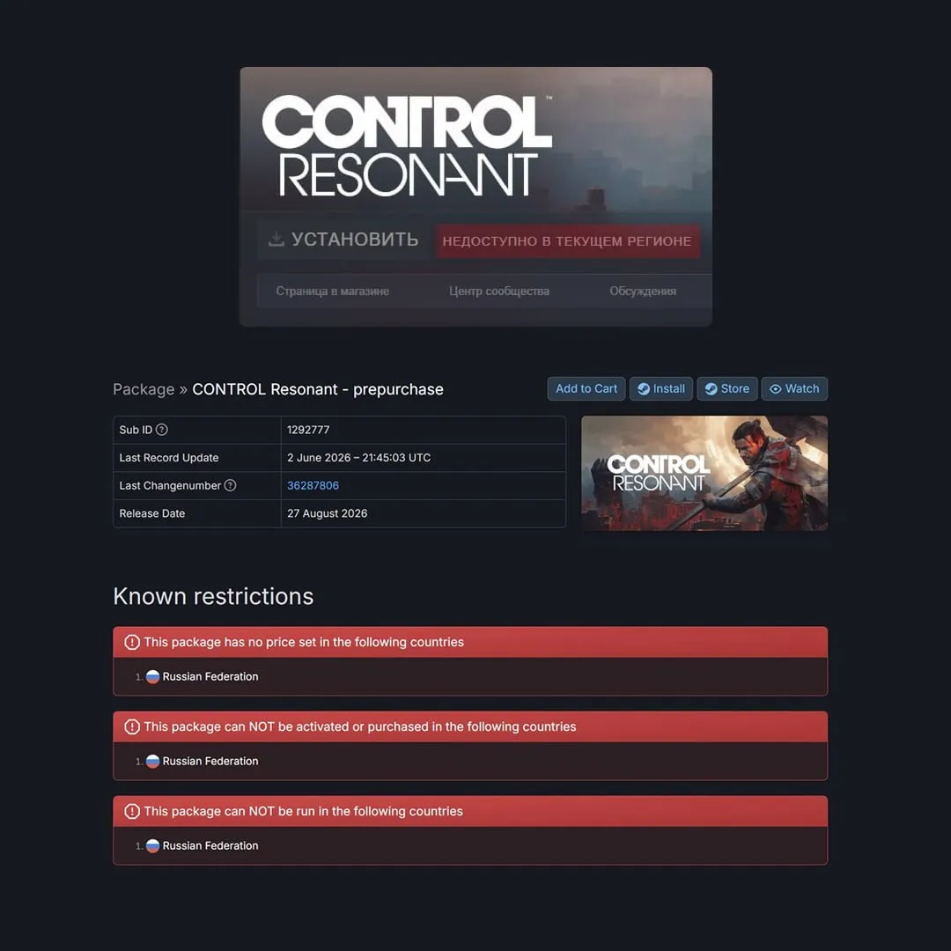Screen dimensions: 951x951
Task: Click the This package has no price set header
Action: [470, 642]
